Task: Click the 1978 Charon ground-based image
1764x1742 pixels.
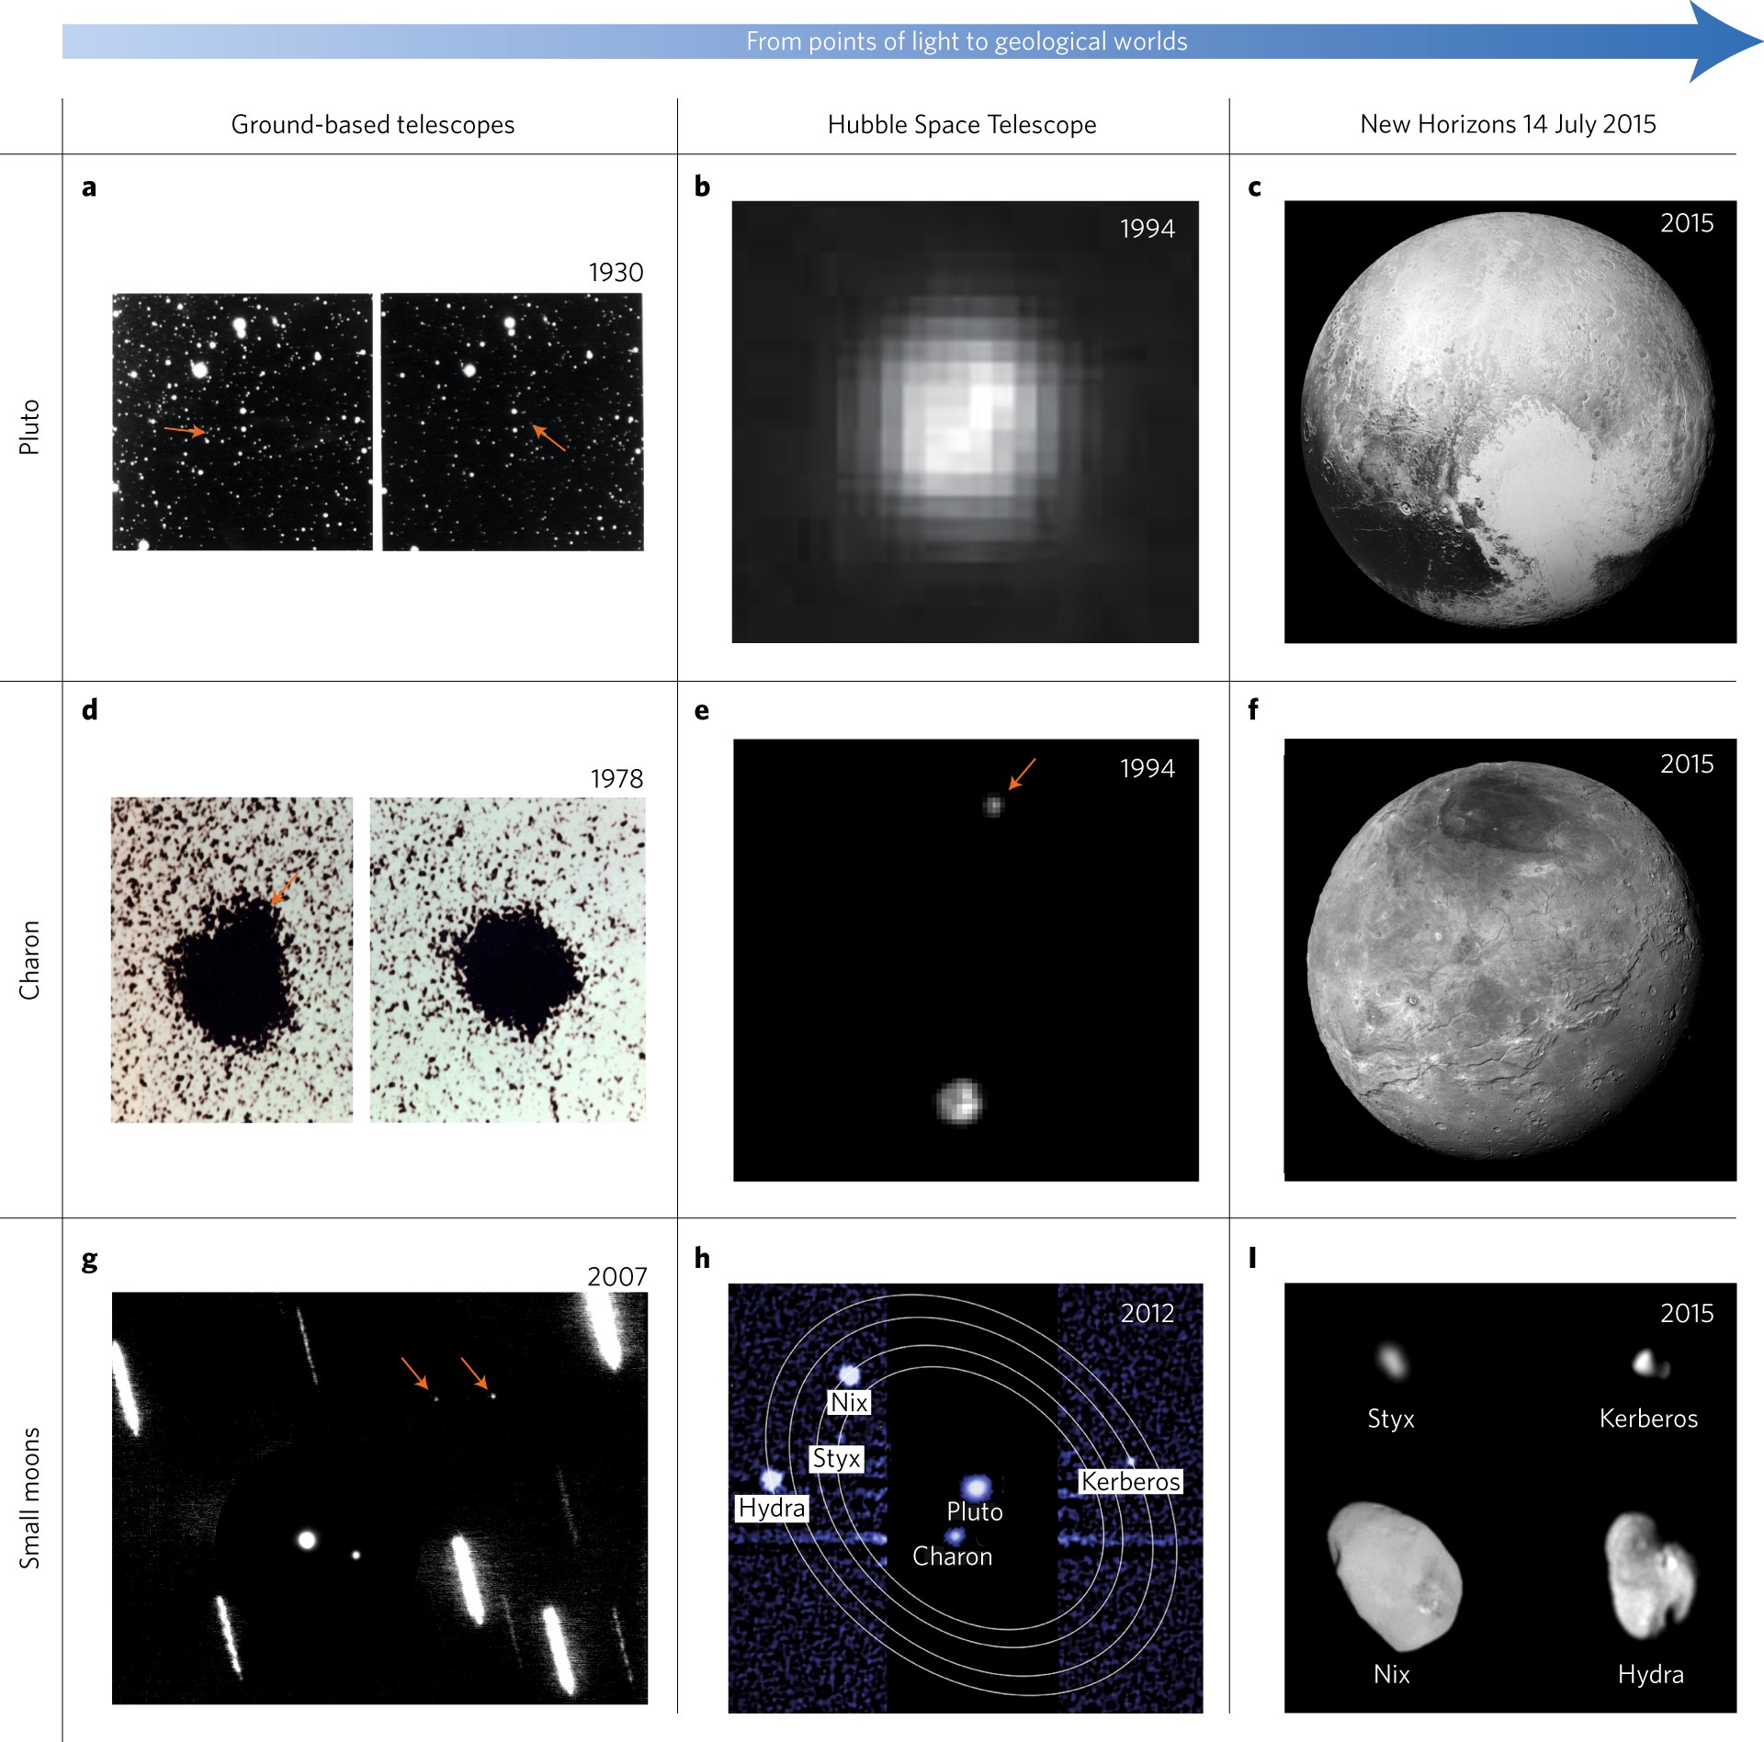Action: click(378, 959)
